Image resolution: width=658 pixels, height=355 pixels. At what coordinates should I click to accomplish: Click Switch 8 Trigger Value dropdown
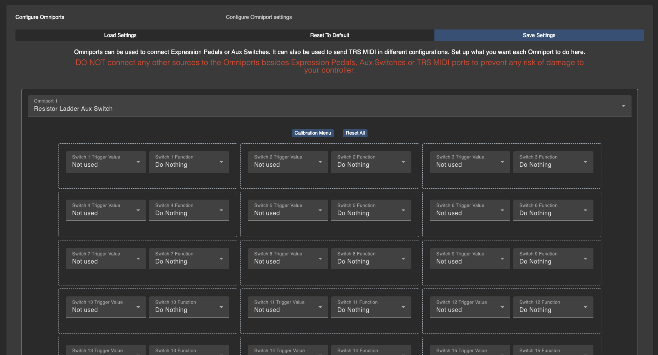click(x=288, y=259)
